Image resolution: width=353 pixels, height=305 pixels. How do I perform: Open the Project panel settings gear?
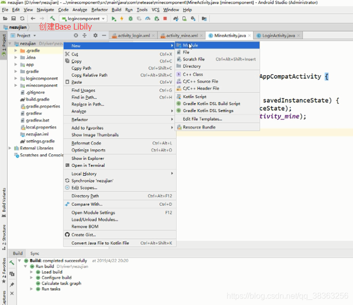pyautogui.click(x=95, y=36)
